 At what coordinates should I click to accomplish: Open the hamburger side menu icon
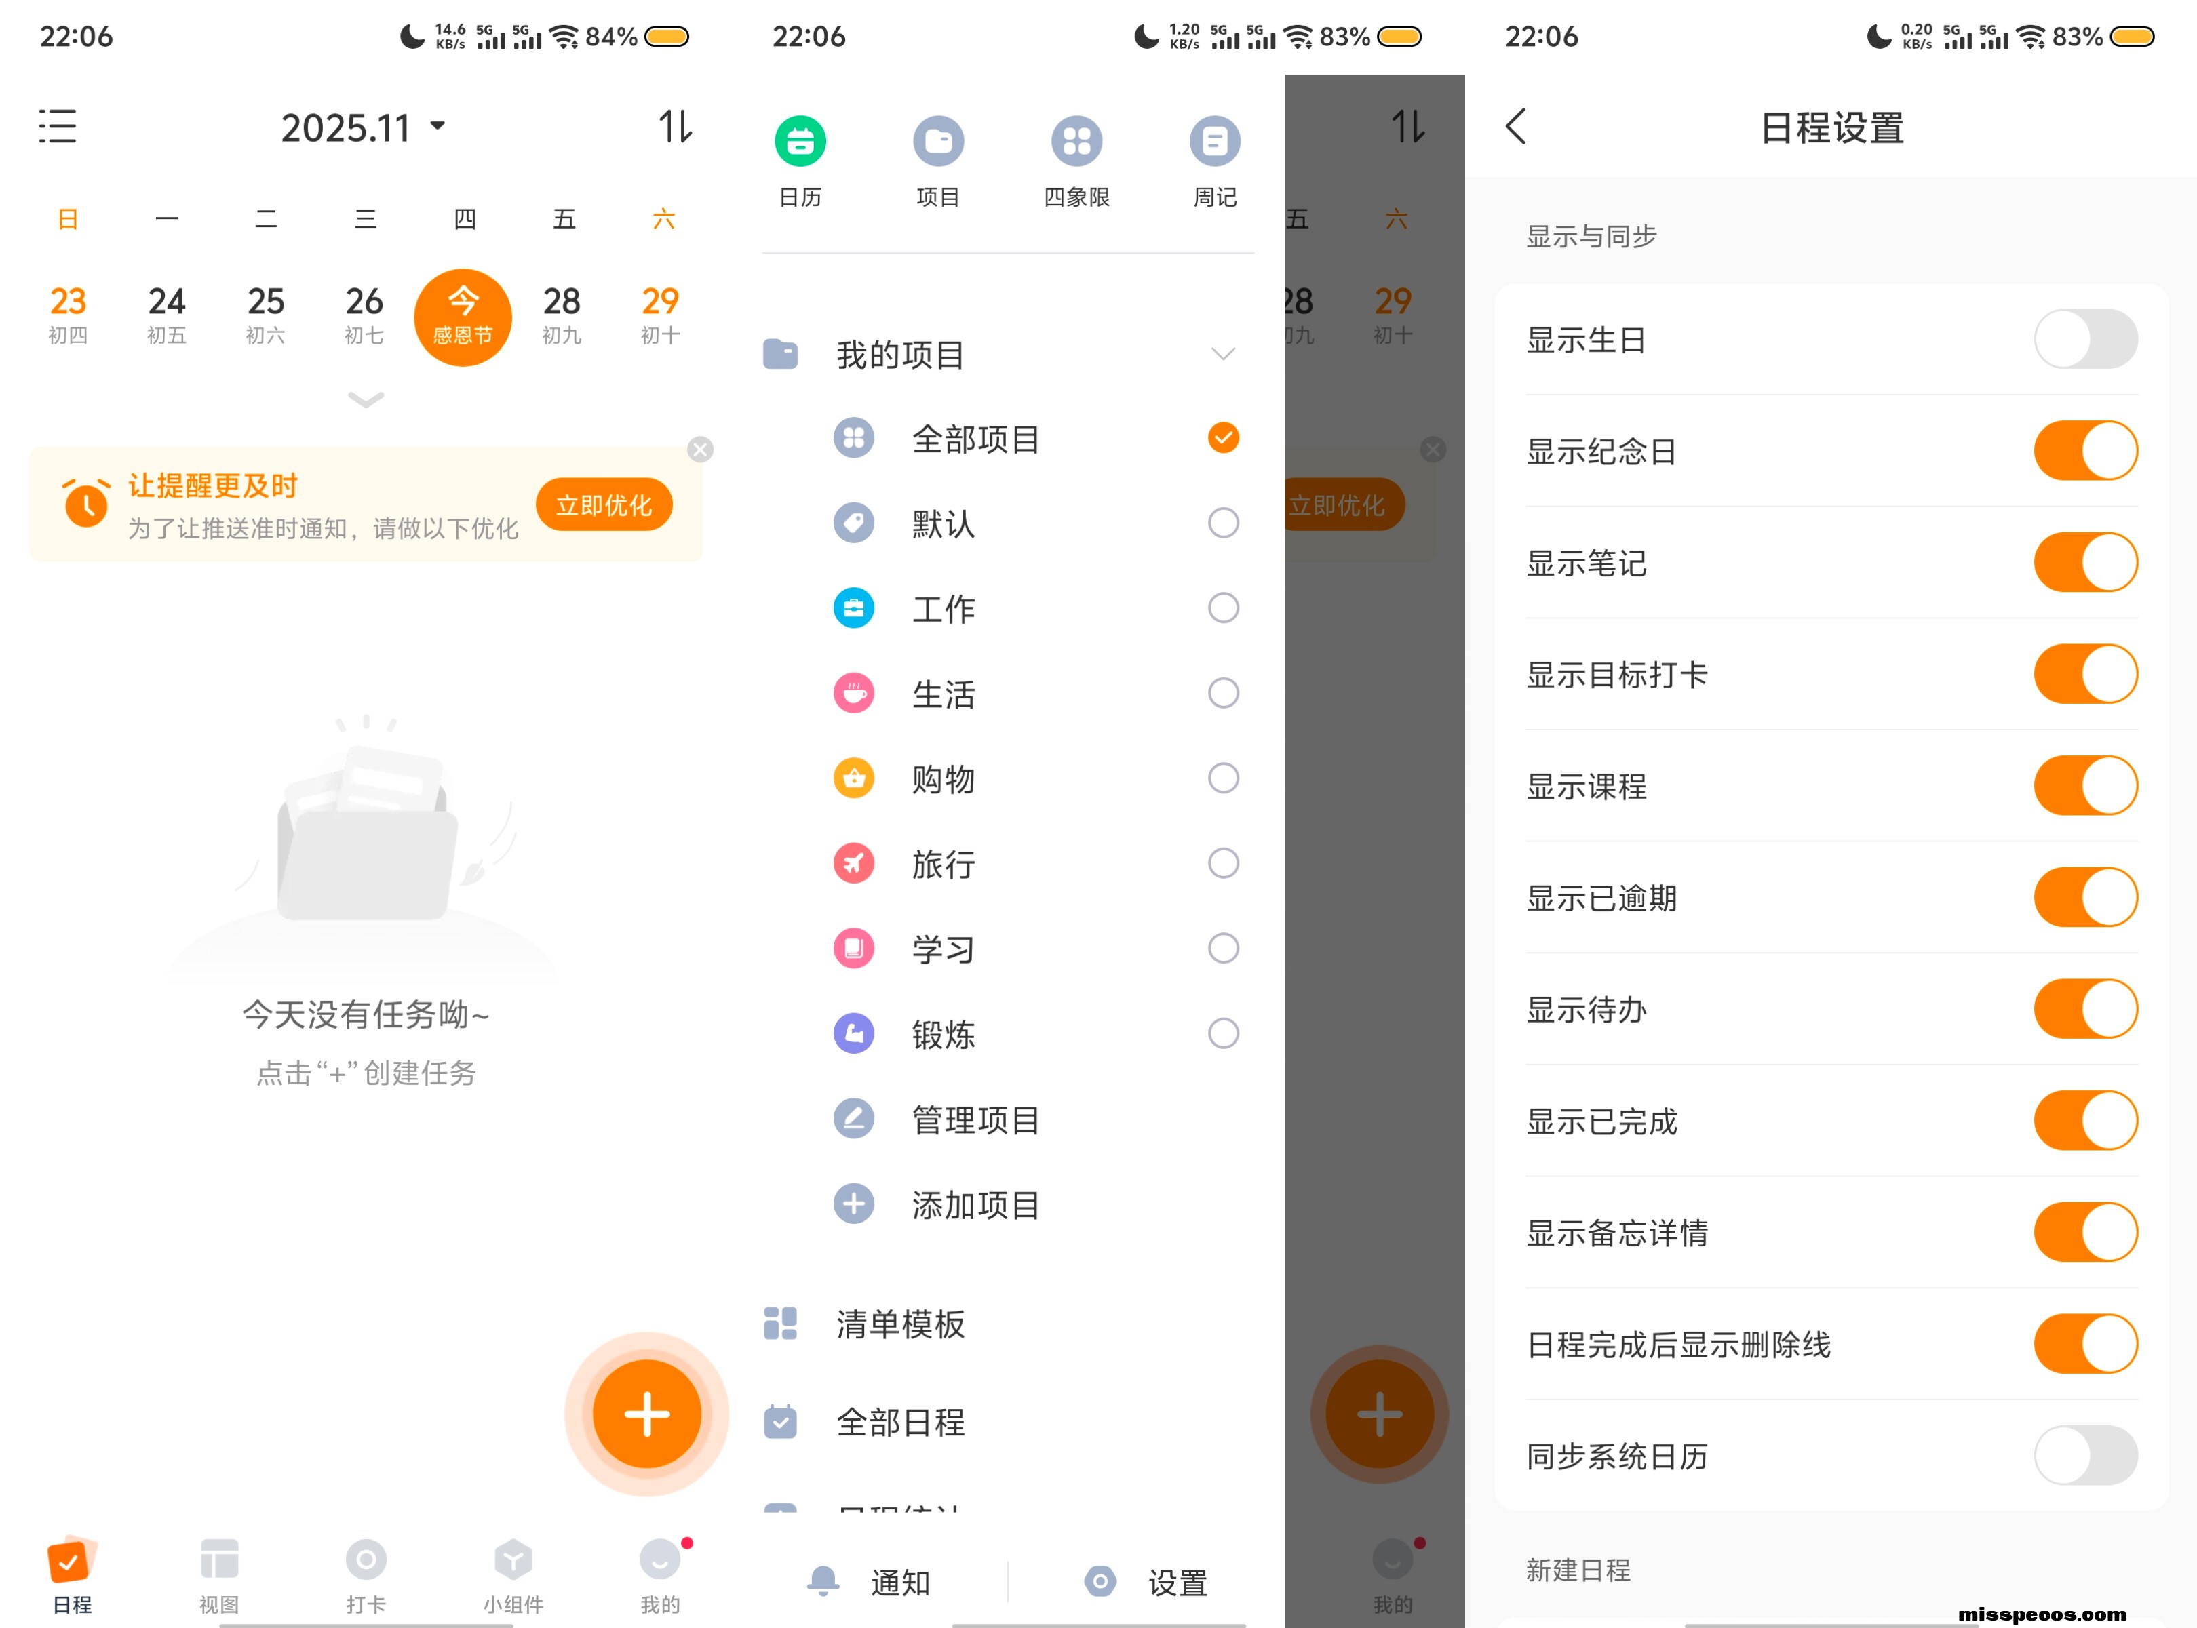point(57,126)
